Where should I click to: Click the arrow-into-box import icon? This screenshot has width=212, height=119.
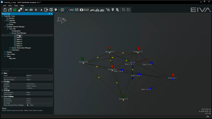46,10
